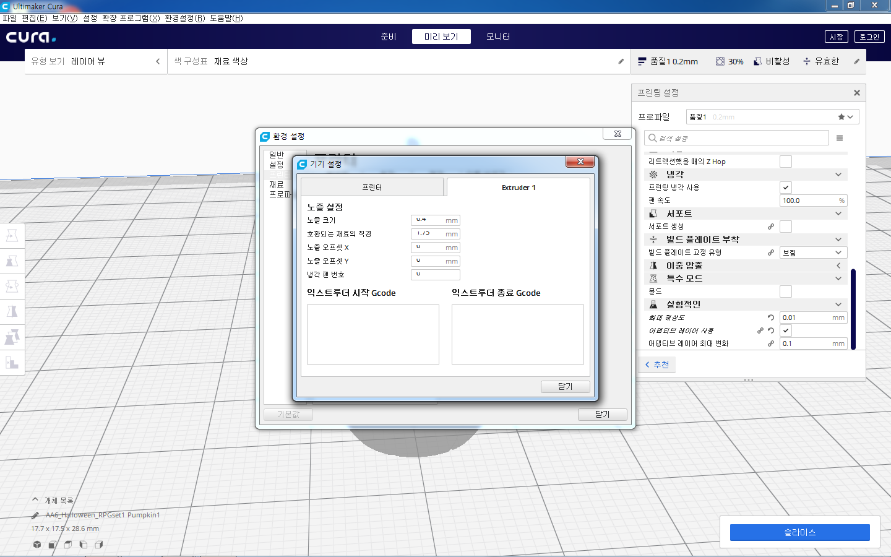891x557 pixels.
Task: Select the Support Blocker tool
Action: point(12,362)
